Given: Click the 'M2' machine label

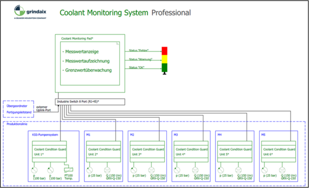Looking at the screenshot, I should click(132, 135).
